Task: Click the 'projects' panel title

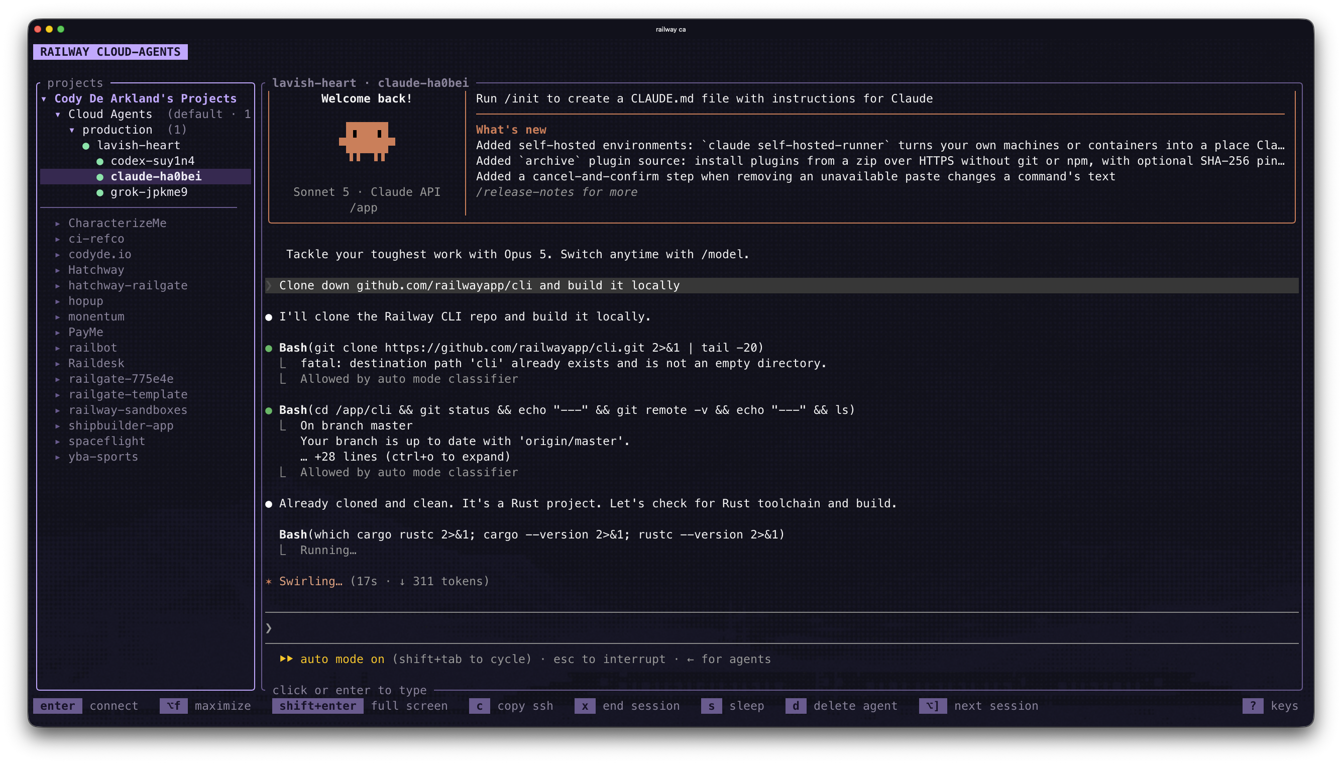Action: pos(75,83)
